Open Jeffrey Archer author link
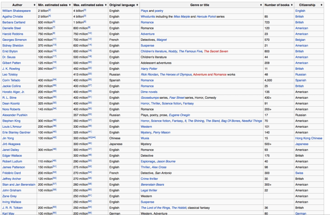Image resolution: width=330 pixels, height=215 pixels. (x=11, y=179)
